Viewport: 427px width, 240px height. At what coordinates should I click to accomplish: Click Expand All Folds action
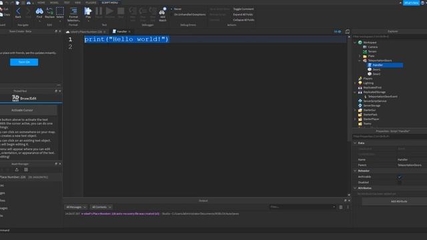click(x=243, y=15)
